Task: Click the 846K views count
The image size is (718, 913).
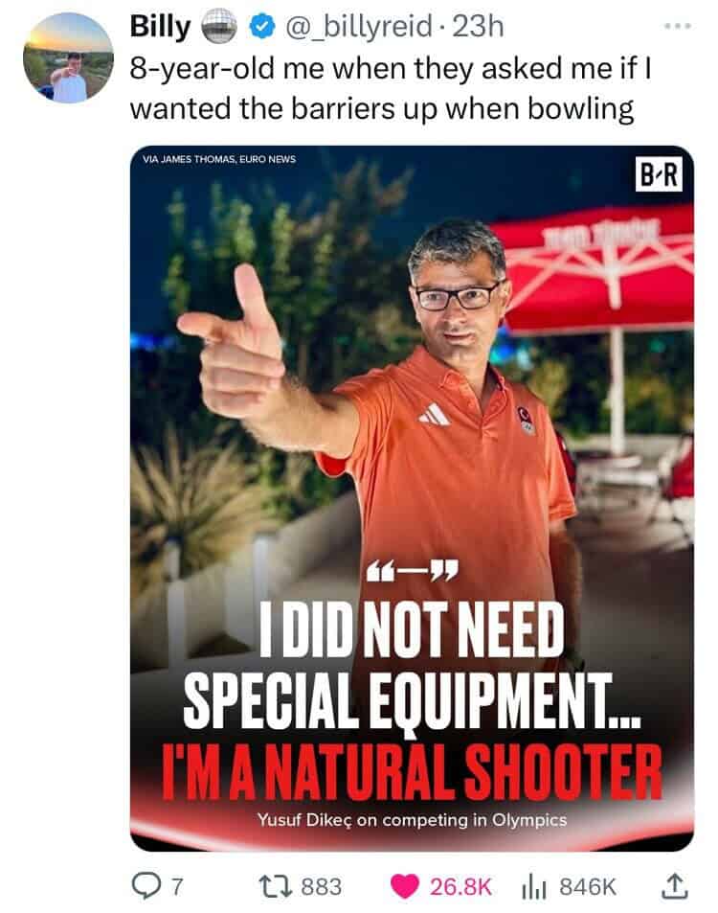Action: pyautogui.click(x=588, y=887)
